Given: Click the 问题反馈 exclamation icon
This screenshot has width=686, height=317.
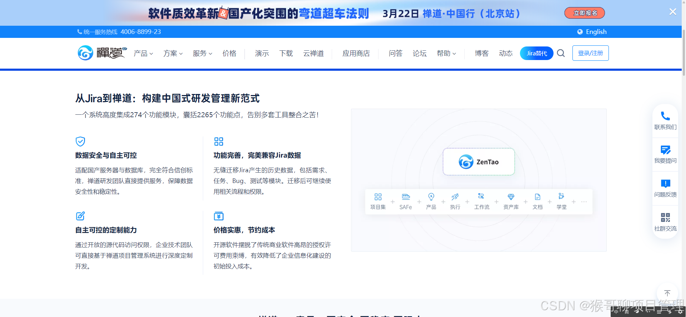Looking at the screenshot, I should [x=665, y=184].
